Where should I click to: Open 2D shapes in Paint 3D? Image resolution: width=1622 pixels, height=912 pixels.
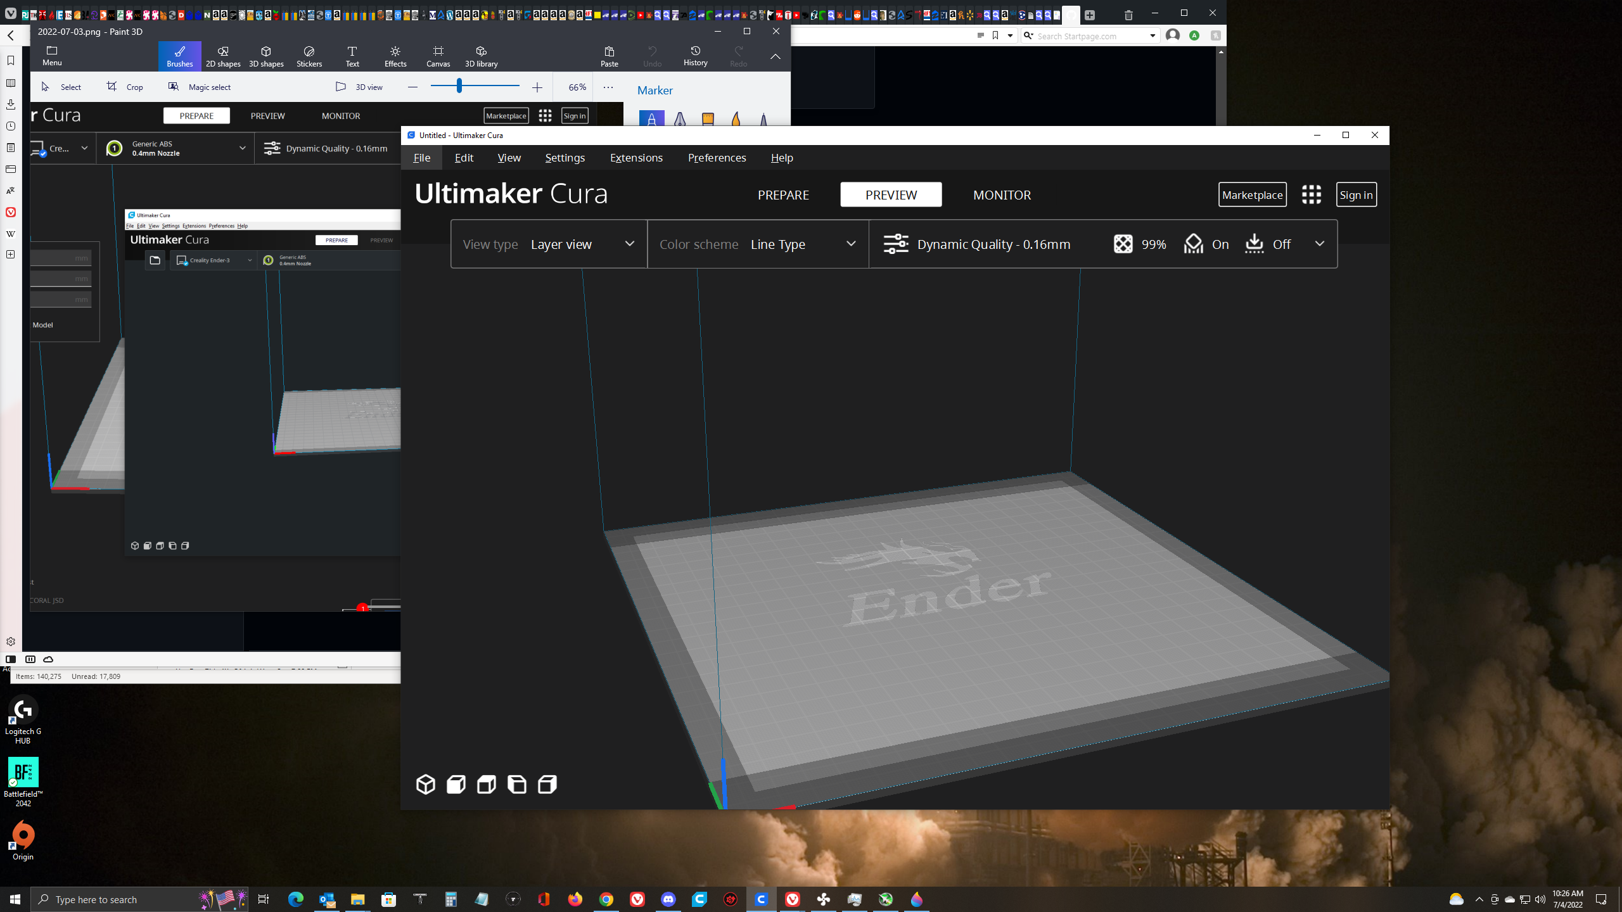[223, 56]
